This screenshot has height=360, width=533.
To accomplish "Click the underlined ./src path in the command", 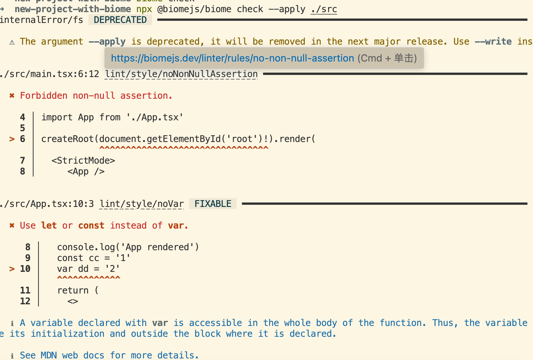I will (323, 9).
